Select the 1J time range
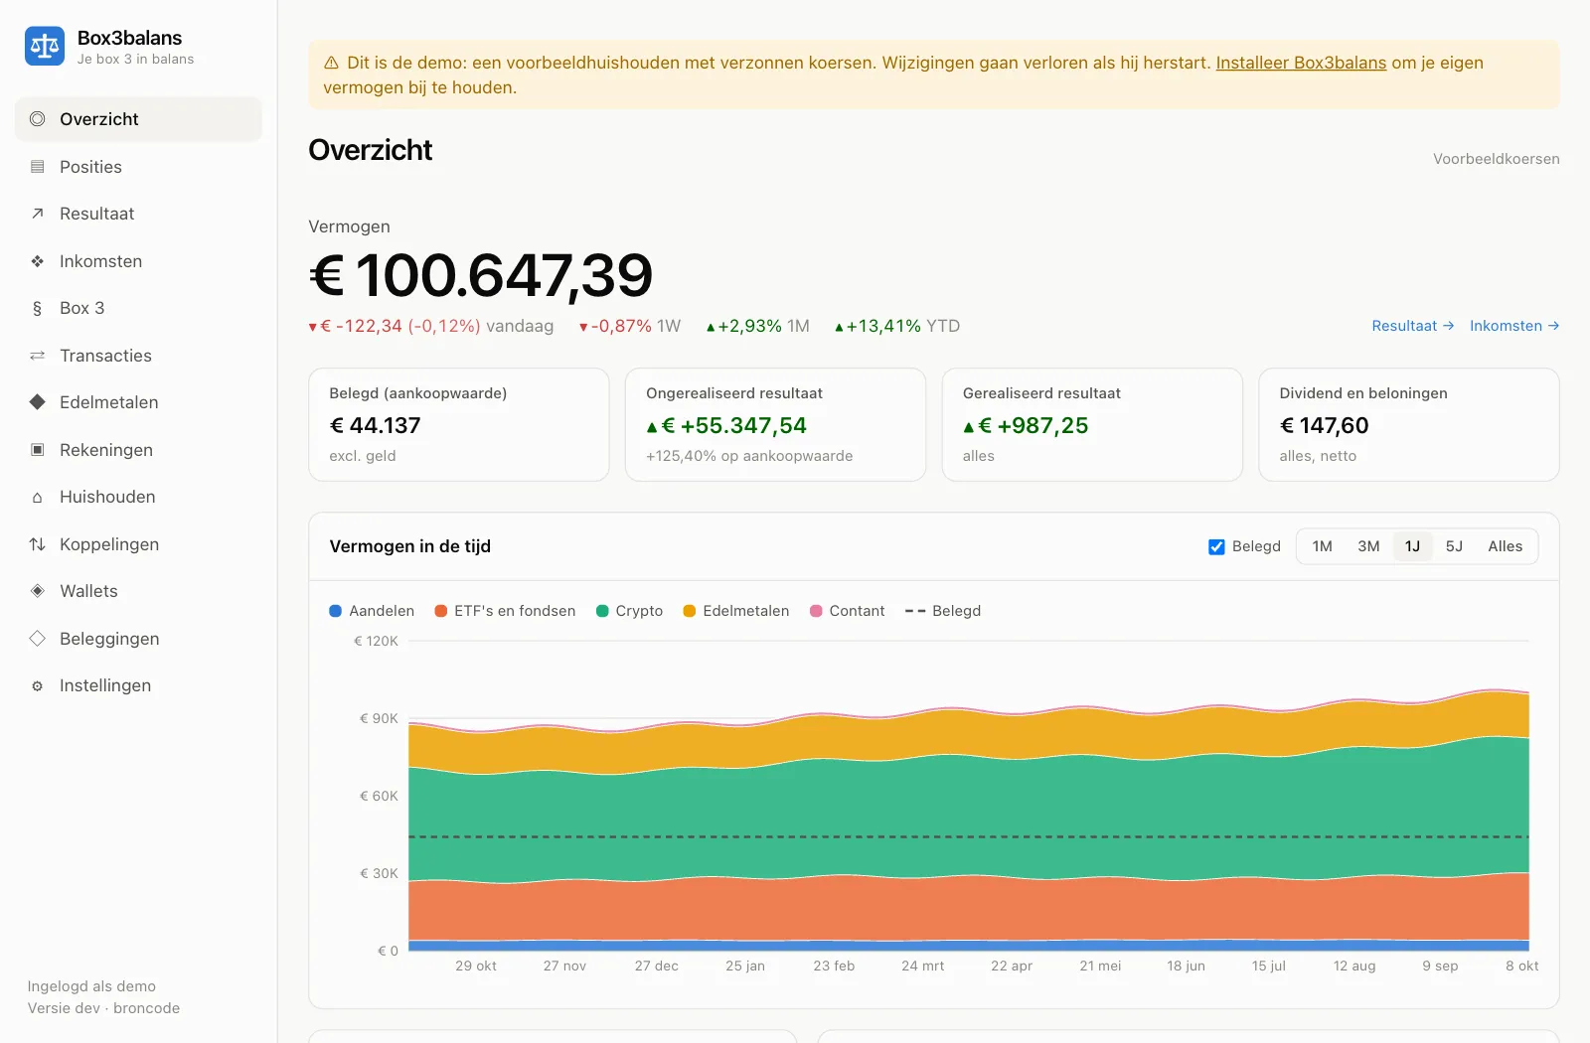The width and height of the screenshot is (1590, 1043). point(1412,546)
